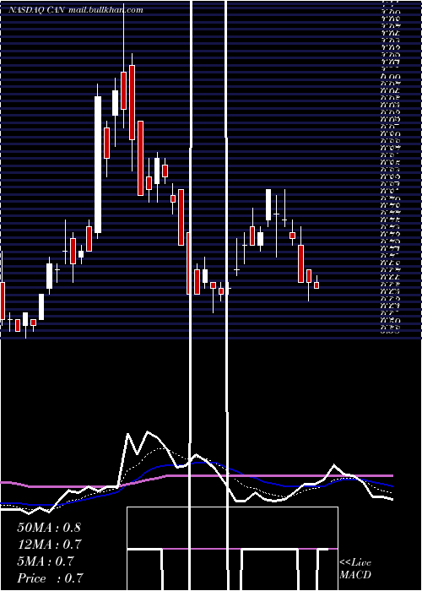Click the 12MA : 0.7 value

coord(50,545)
